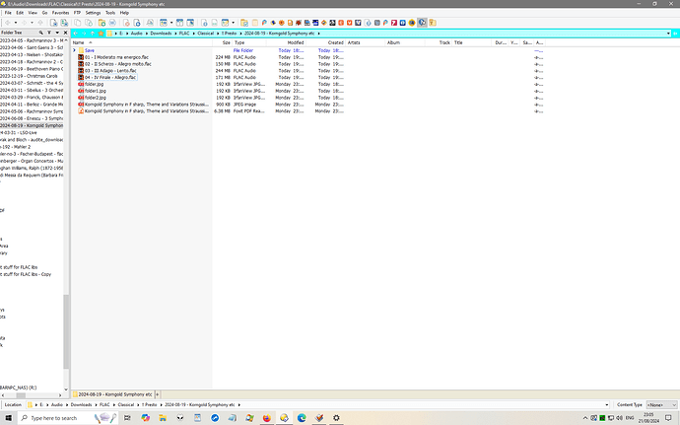Screen dimensions: 680x425
Task: Open the Task View taskbar icon
Action: pos(127,418)
